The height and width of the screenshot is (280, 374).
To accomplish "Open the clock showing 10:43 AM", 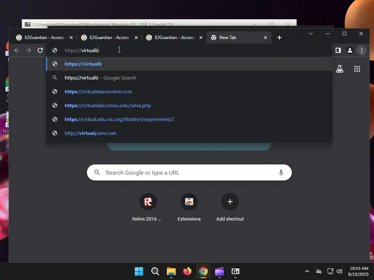I will [x=358, y=271].
